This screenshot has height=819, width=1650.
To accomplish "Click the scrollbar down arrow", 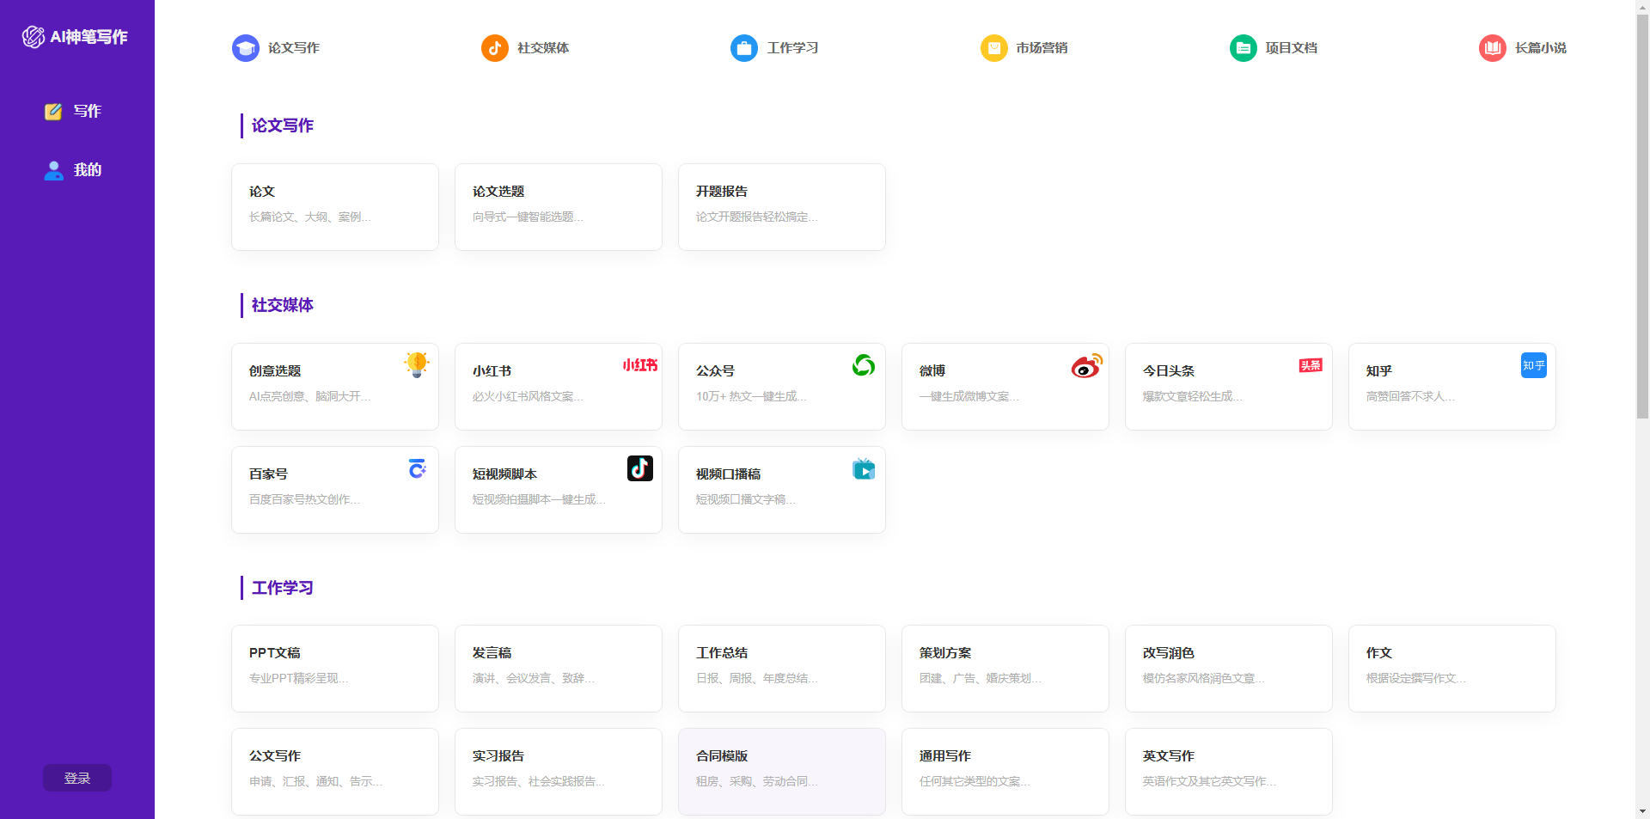I will pos(1642,811).
